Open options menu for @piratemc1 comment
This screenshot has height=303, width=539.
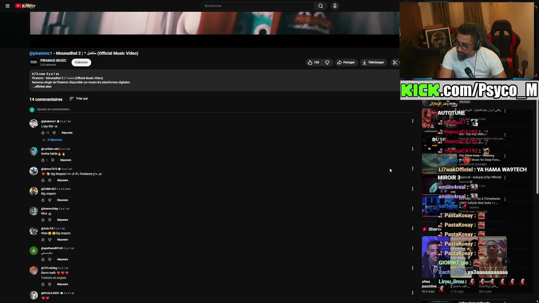412,121
